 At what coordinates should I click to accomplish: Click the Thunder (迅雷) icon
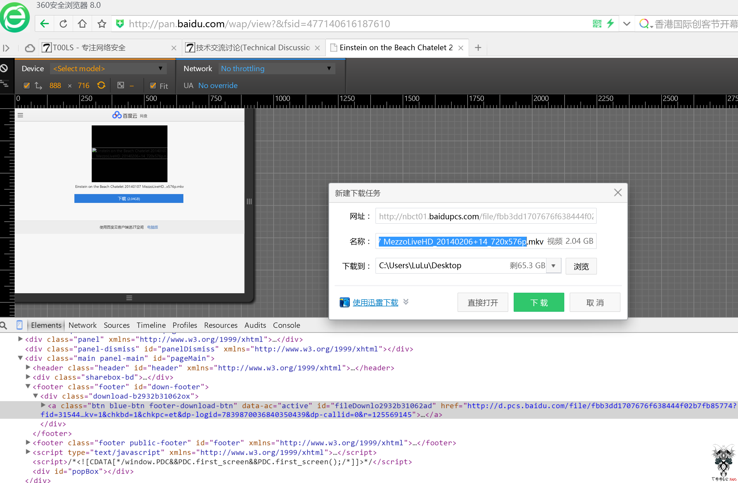tap(345, 302)
